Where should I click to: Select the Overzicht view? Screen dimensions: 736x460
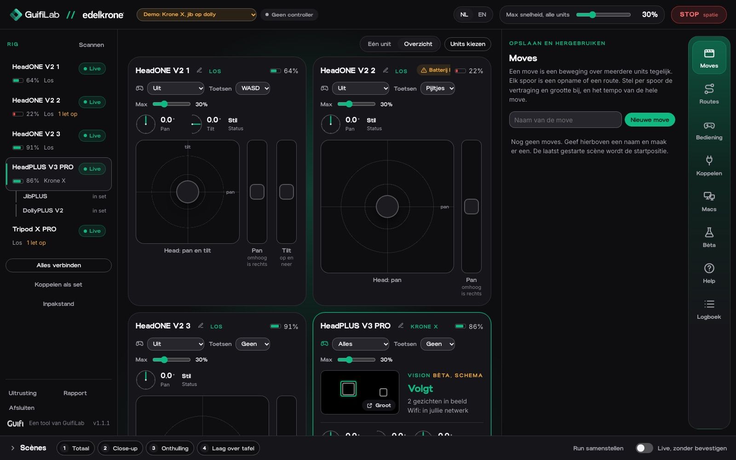(x=418, y=44)
